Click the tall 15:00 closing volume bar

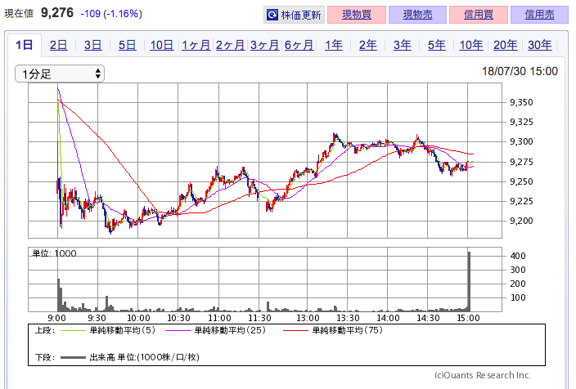(469, 281)
